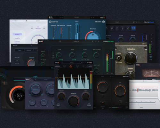Click the BSA logo in Effect/Tone plugin

28,79
